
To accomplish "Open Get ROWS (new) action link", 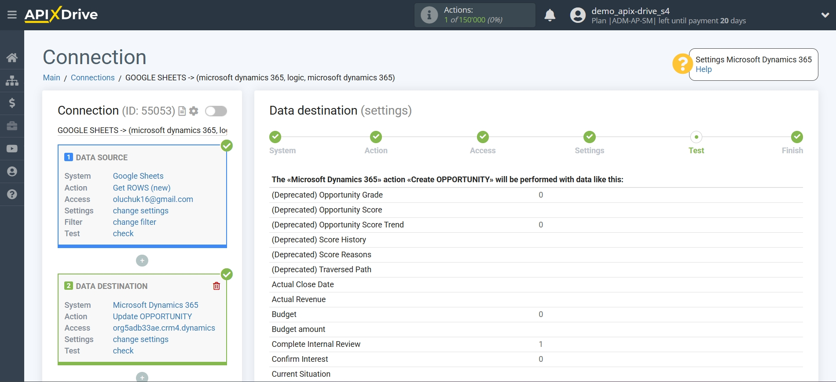I will pos(142,188).
